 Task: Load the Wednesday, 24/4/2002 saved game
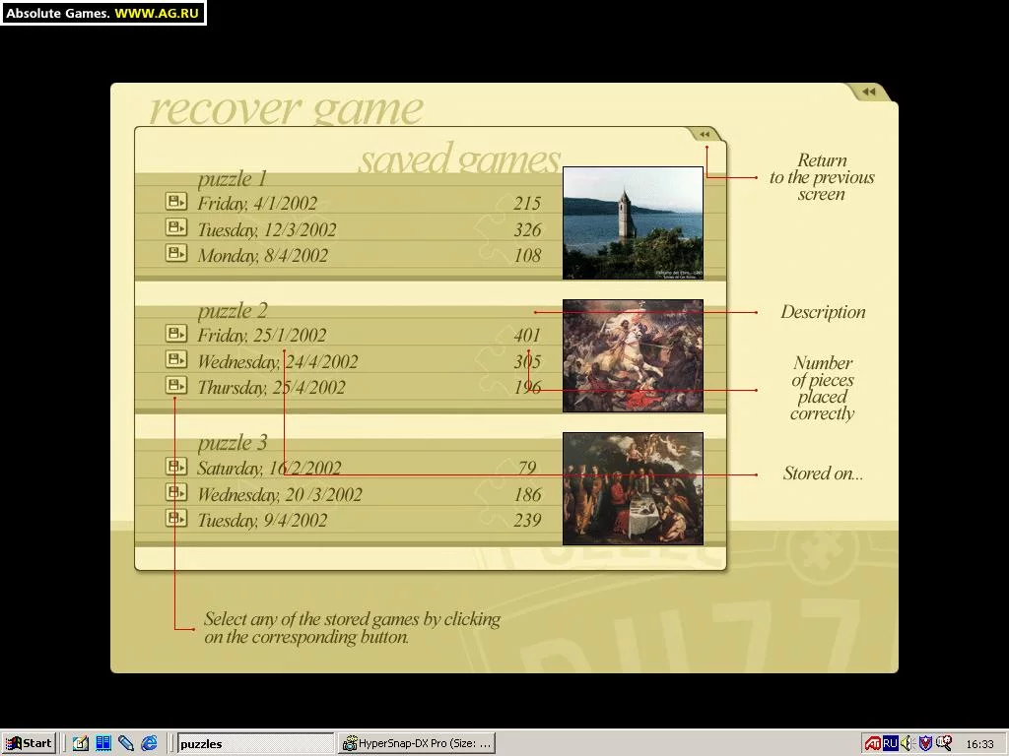(175, 358)
